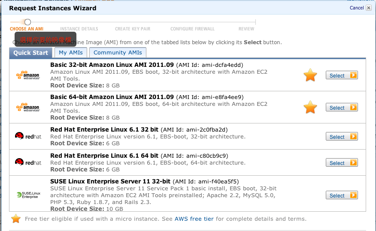This screenshot has height=231, width=376.
Task: Click the title Basic 32-bit Amazon Linux AMI 2011.09
Action: point(112,65)
